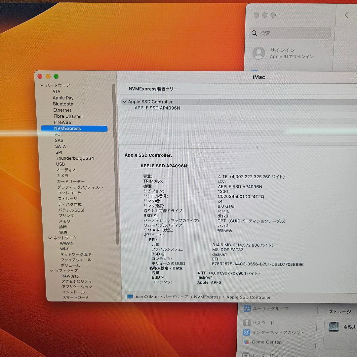Screen dimensions: 357x357
Task: Click the iMac computer icon in the breadcrumb
Action: coord(130,297)
